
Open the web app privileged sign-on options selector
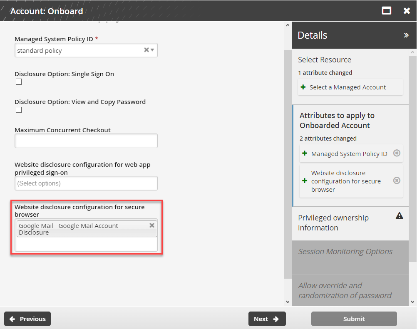(x=86, y=183)
